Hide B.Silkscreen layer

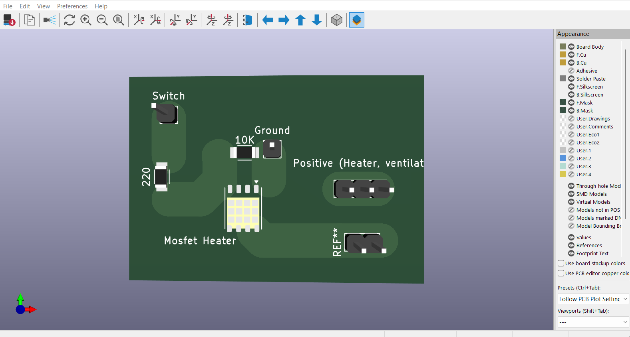coord(571,95)
